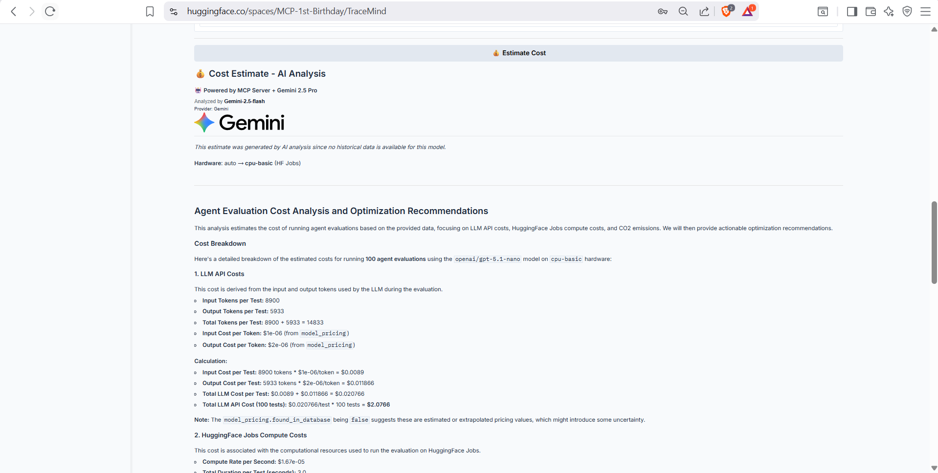The image size is (938, 473).
Task: Reload the TraceMind page
Action: pos(50,11)
